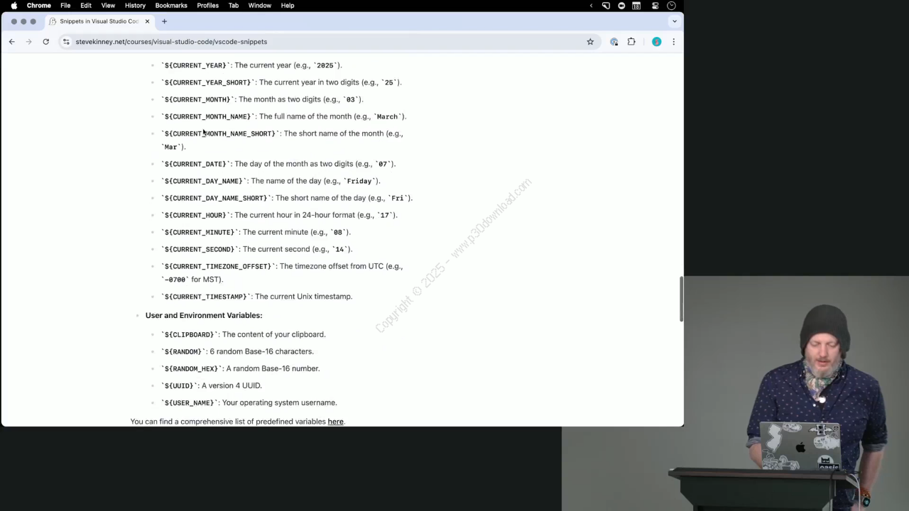Click the ${CURRENT_MONTH} variable text
The height and width of the screenshot is (511, 909).
198,99
